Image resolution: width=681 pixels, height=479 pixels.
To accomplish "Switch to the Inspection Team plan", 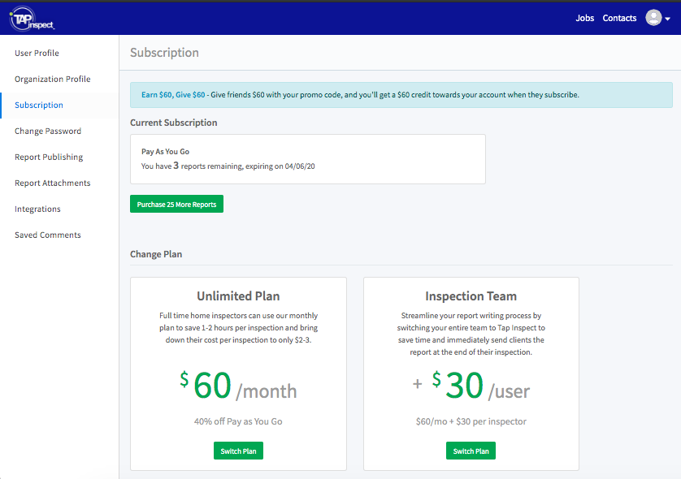I will (471, 451).
